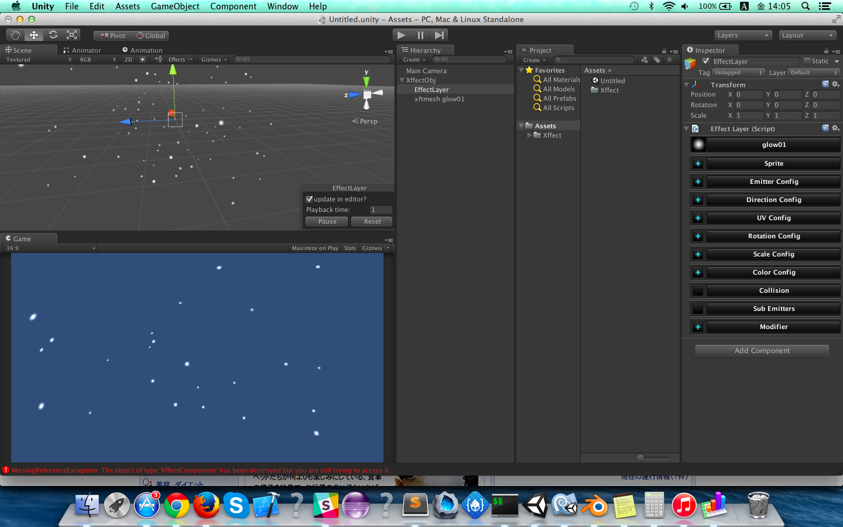Open the Component menu
Screen dimensions: 843x527
[233, 6]
